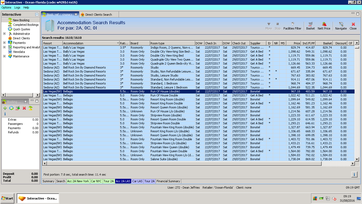Screen dimensions: 362x204
Task: Select Quick Quotes in the sidebar
Action: click(21, 29)
